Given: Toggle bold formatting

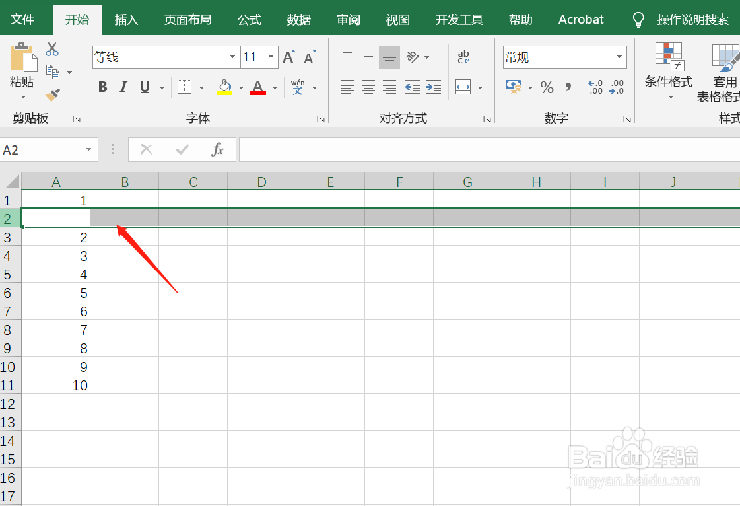Looking at the screenshot, I should [x=102, y=87].
